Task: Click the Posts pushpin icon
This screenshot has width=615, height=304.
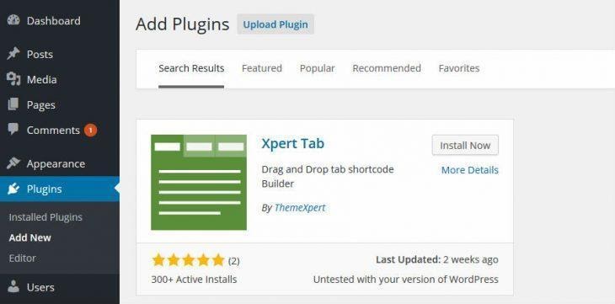Action: pos(13,54)
